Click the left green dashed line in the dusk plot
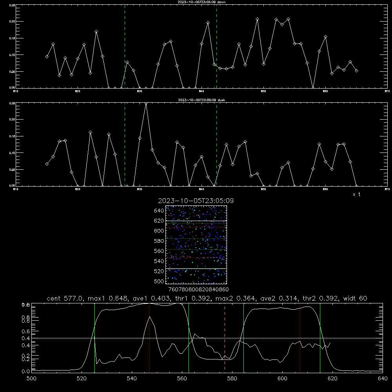Viewport: 392px width, 392px height. pos(125,144)
